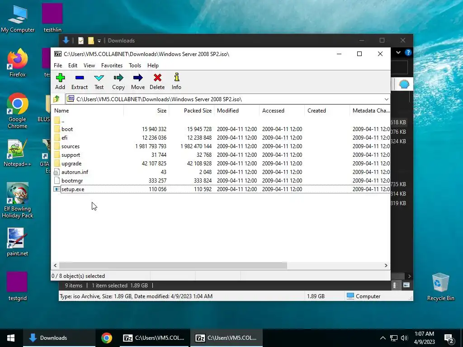Open network icon in system tray

pyautogui.click(x=394, y=338)
